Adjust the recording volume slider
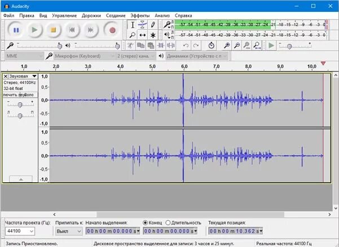The width and height of the screenshot is (339, 247). click(60, 46)
